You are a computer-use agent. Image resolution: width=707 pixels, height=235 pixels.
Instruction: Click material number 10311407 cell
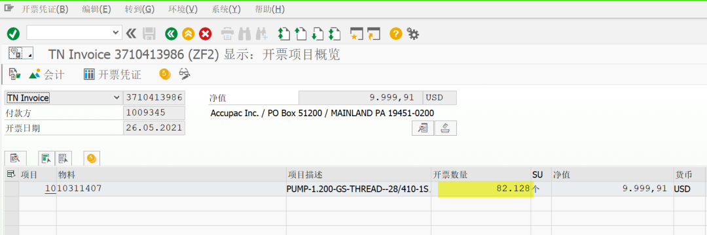pyautogui.click(x=172, y=189)
